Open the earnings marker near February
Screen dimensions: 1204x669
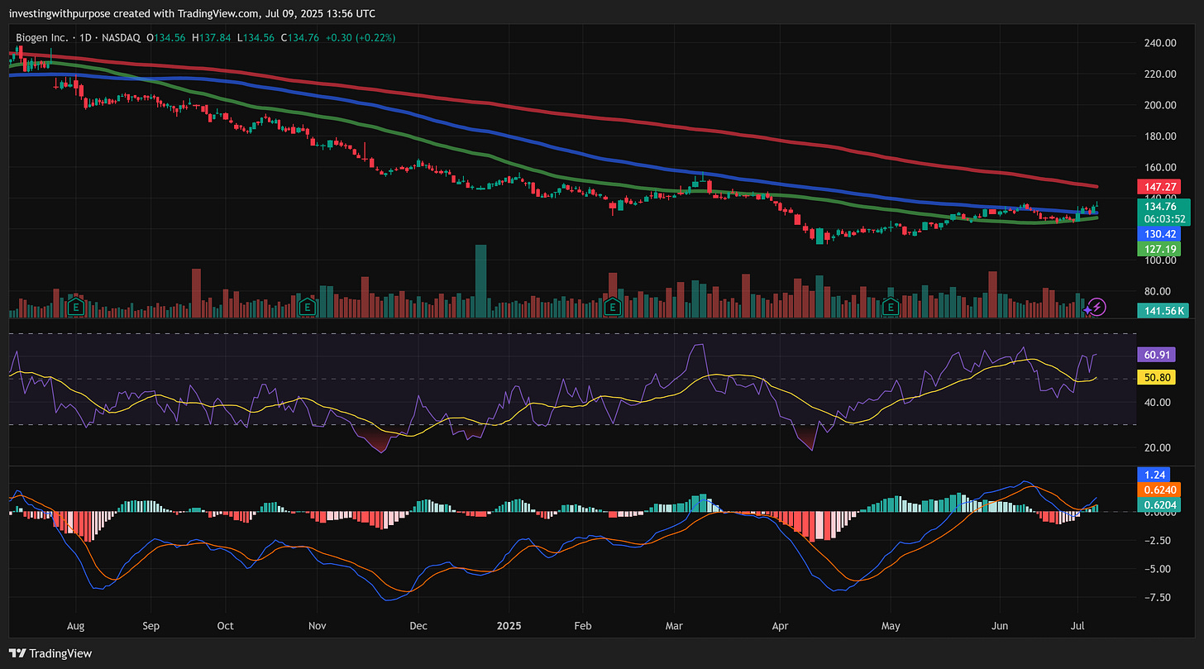tap(612, 307)
